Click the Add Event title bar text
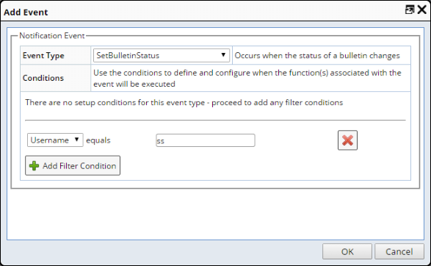 pos(26,12)
